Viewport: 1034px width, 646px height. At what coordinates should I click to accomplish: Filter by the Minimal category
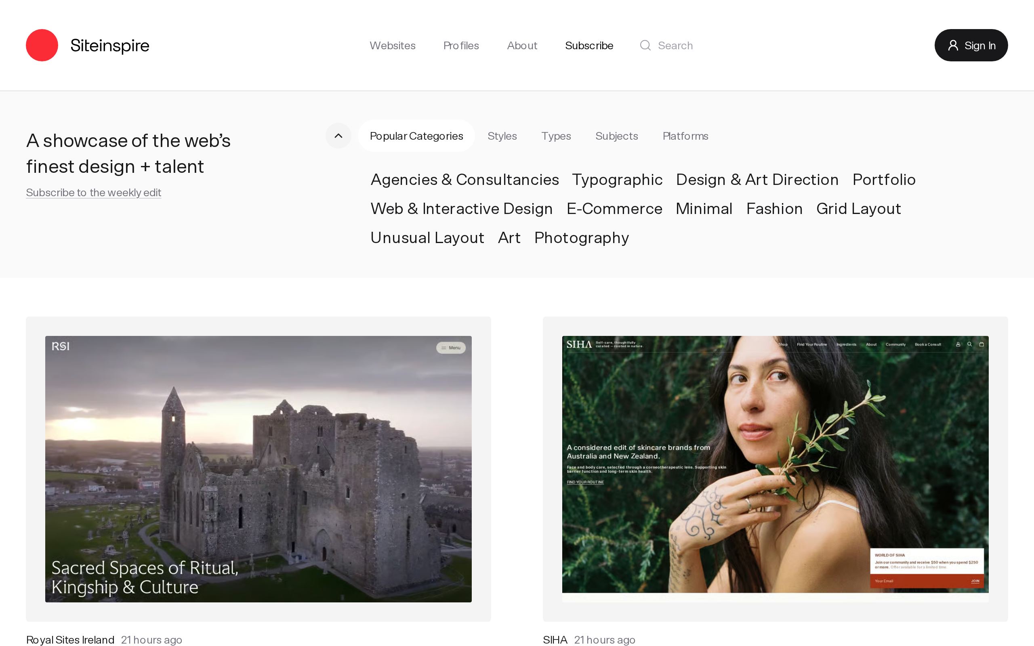[x=704, y=208]
